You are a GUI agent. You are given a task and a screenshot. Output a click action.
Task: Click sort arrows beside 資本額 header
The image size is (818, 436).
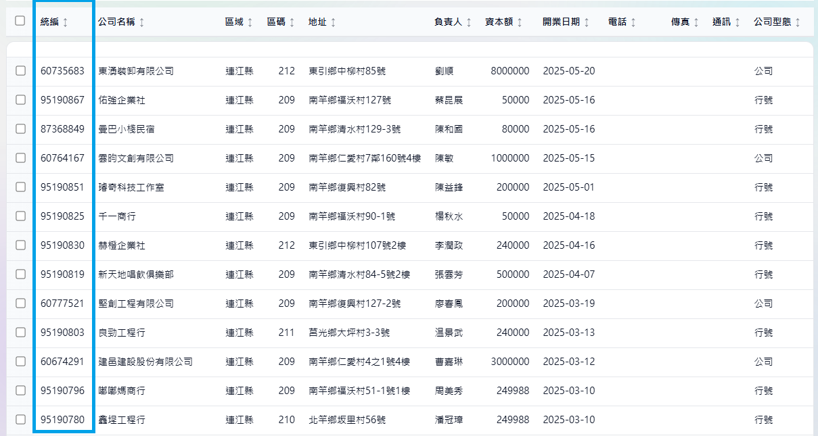tap(520, 22)
